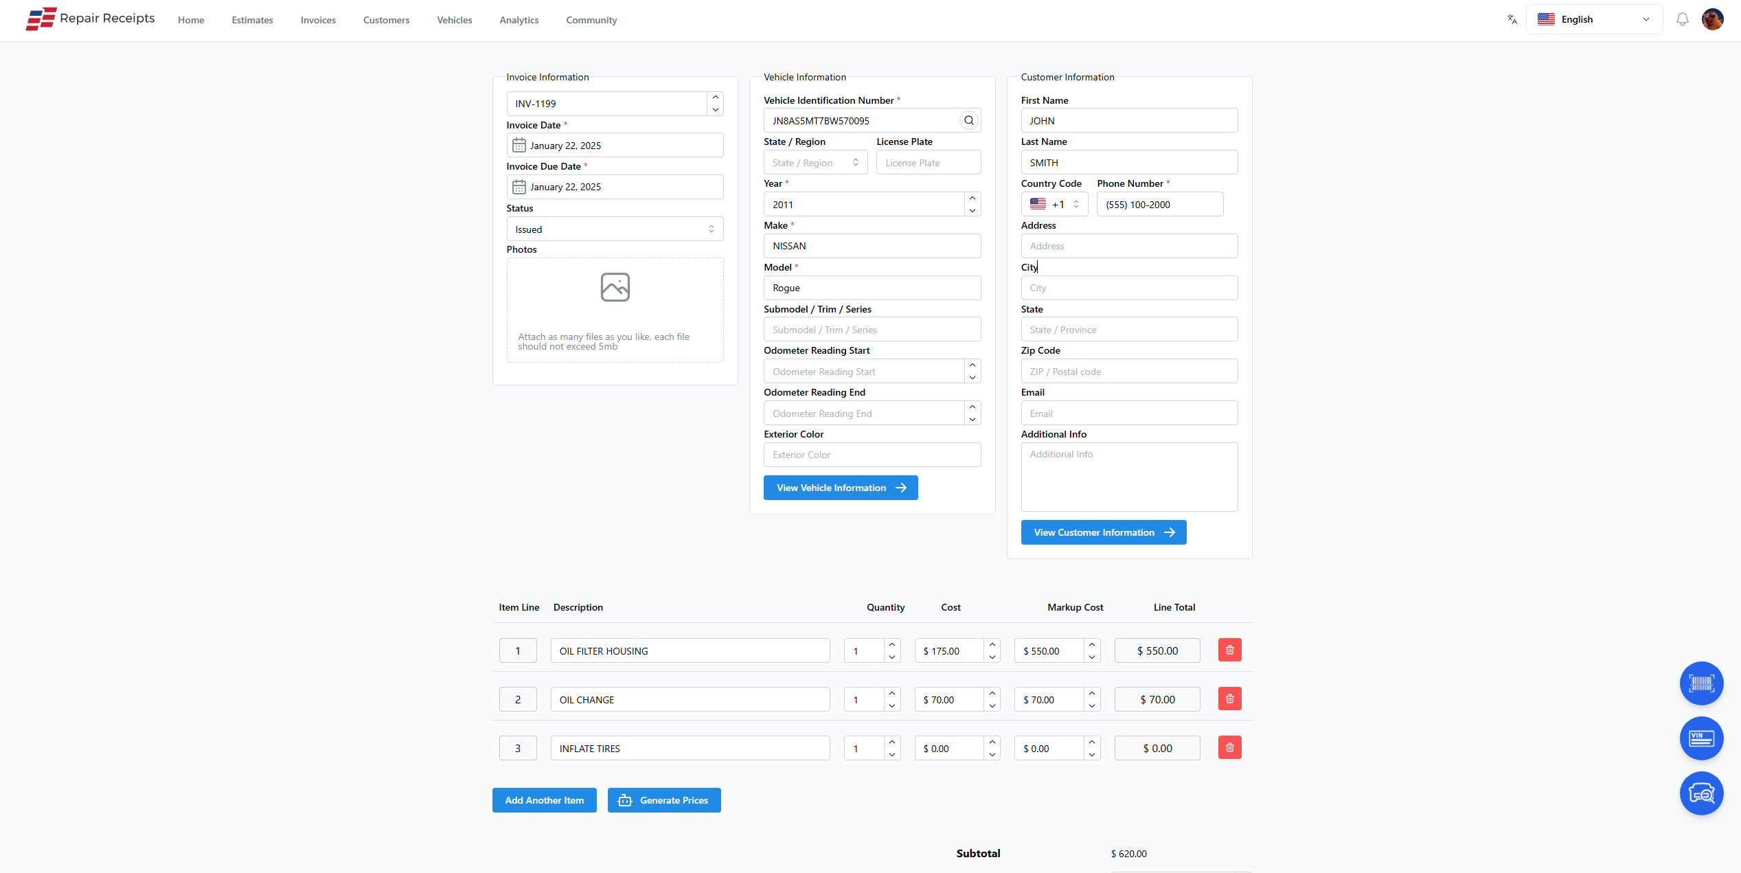Focus the customer Email field
The height and width of the screenshot is (873, 1741).
(1129, 413)
